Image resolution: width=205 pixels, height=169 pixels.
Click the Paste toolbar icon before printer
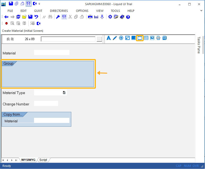click(x=82, y=17)
